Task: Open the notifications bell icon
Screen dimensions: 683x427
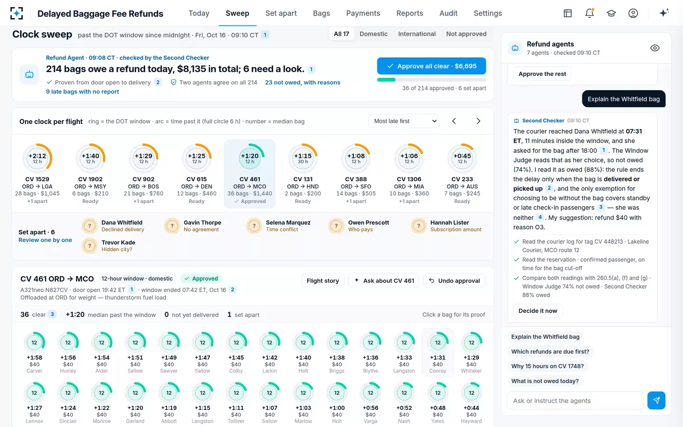Action: (590, 13)
